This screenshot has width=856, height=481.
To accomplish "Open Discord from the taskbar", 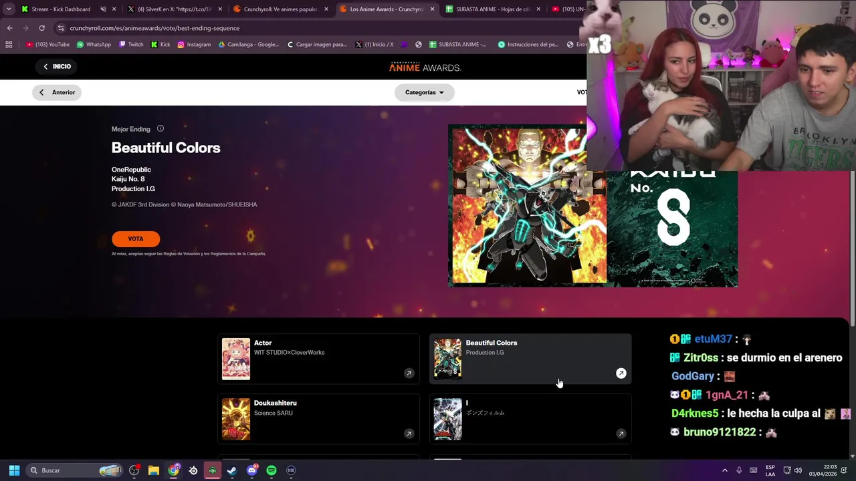I will coord(251,470).
